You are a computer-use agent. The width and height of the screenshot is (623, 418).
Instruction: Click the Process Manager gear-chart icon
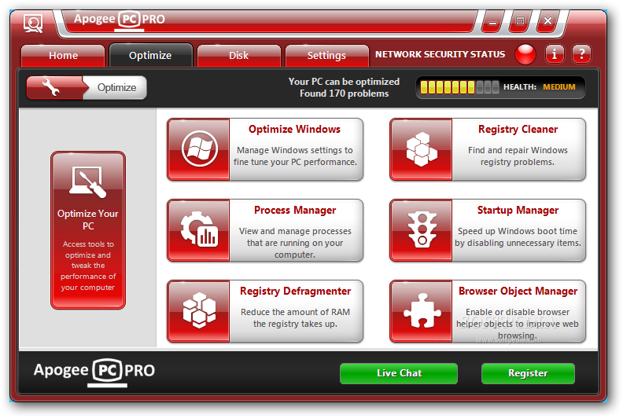(x=199, y=230)
